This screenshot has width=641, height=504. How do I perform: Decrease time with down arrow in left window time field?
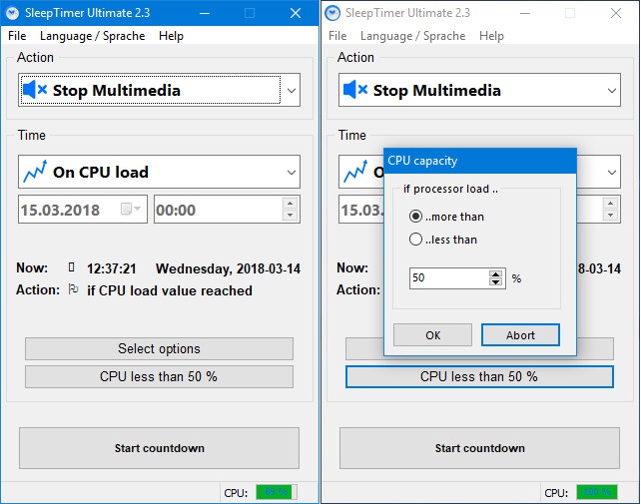click(x=290, y=215)
